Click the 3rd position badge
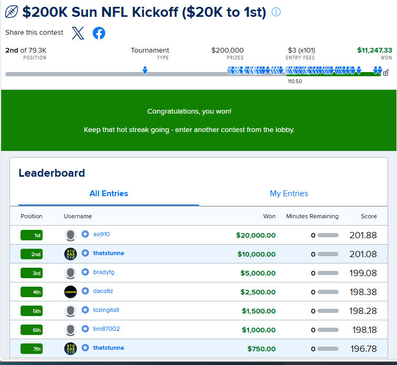The image size is (397, 365). point(32,273)
